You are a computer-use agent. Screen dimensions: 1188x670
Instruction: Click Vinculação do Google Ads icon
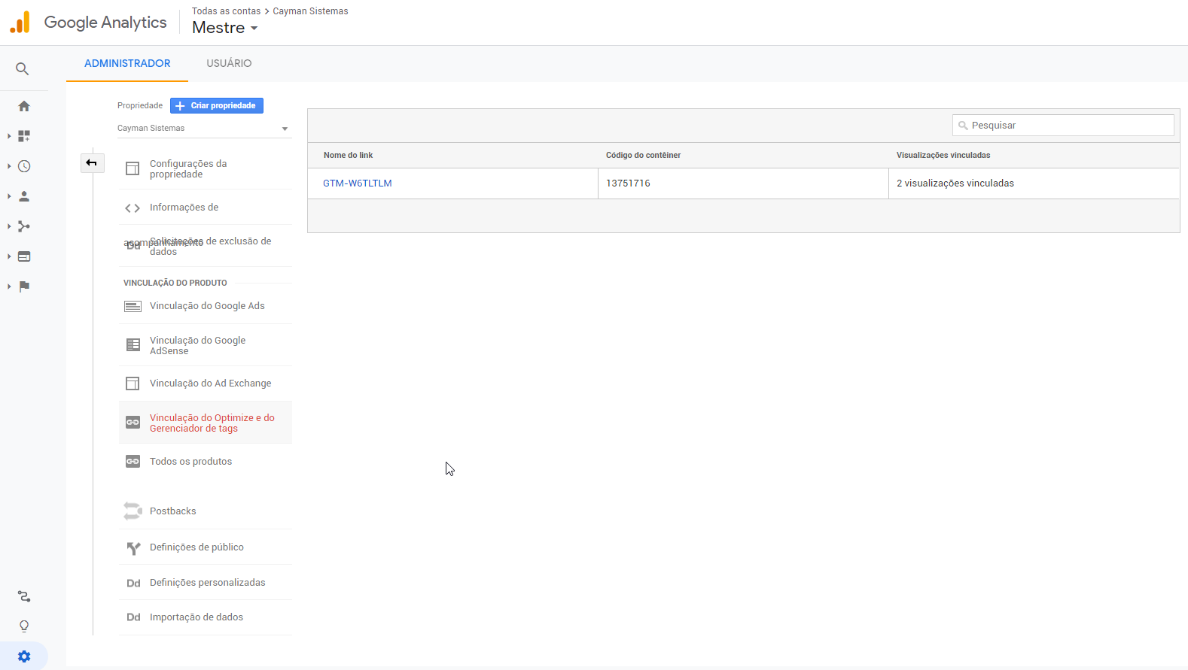click(133, 306)
